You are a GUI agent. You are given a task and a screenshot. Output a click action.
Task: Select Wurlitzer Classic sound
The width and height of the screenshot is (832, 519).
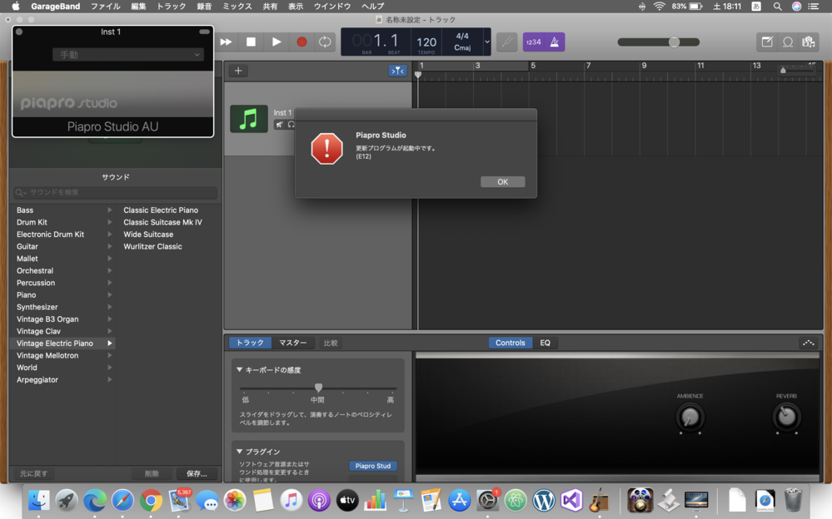[x=152, y=246]
